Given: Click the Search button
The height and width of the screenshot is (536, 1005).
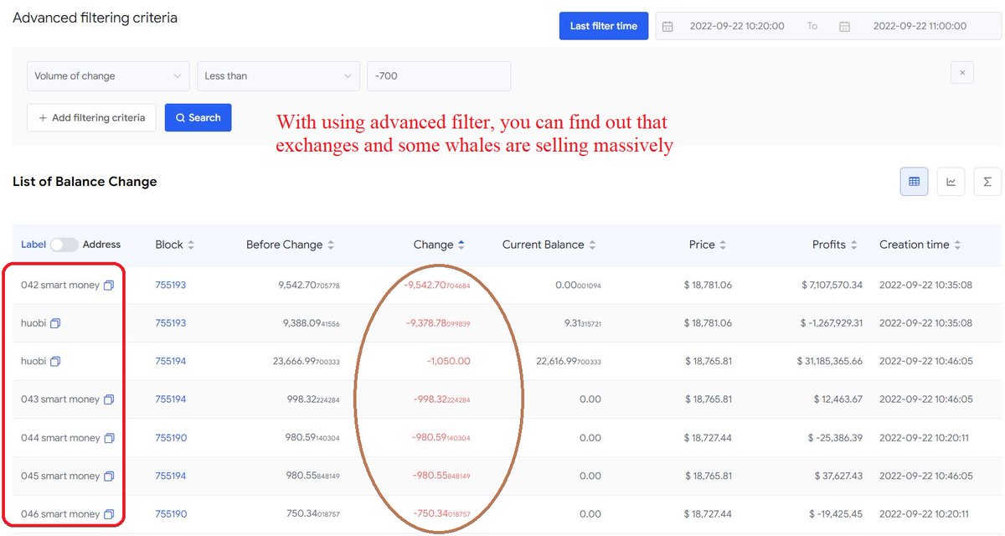Looking at the screenshot, I should tap(198, 118).
